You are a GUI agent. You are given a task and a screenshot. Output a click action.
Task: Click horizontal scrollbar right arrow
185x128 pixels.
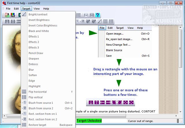(176, 116)
